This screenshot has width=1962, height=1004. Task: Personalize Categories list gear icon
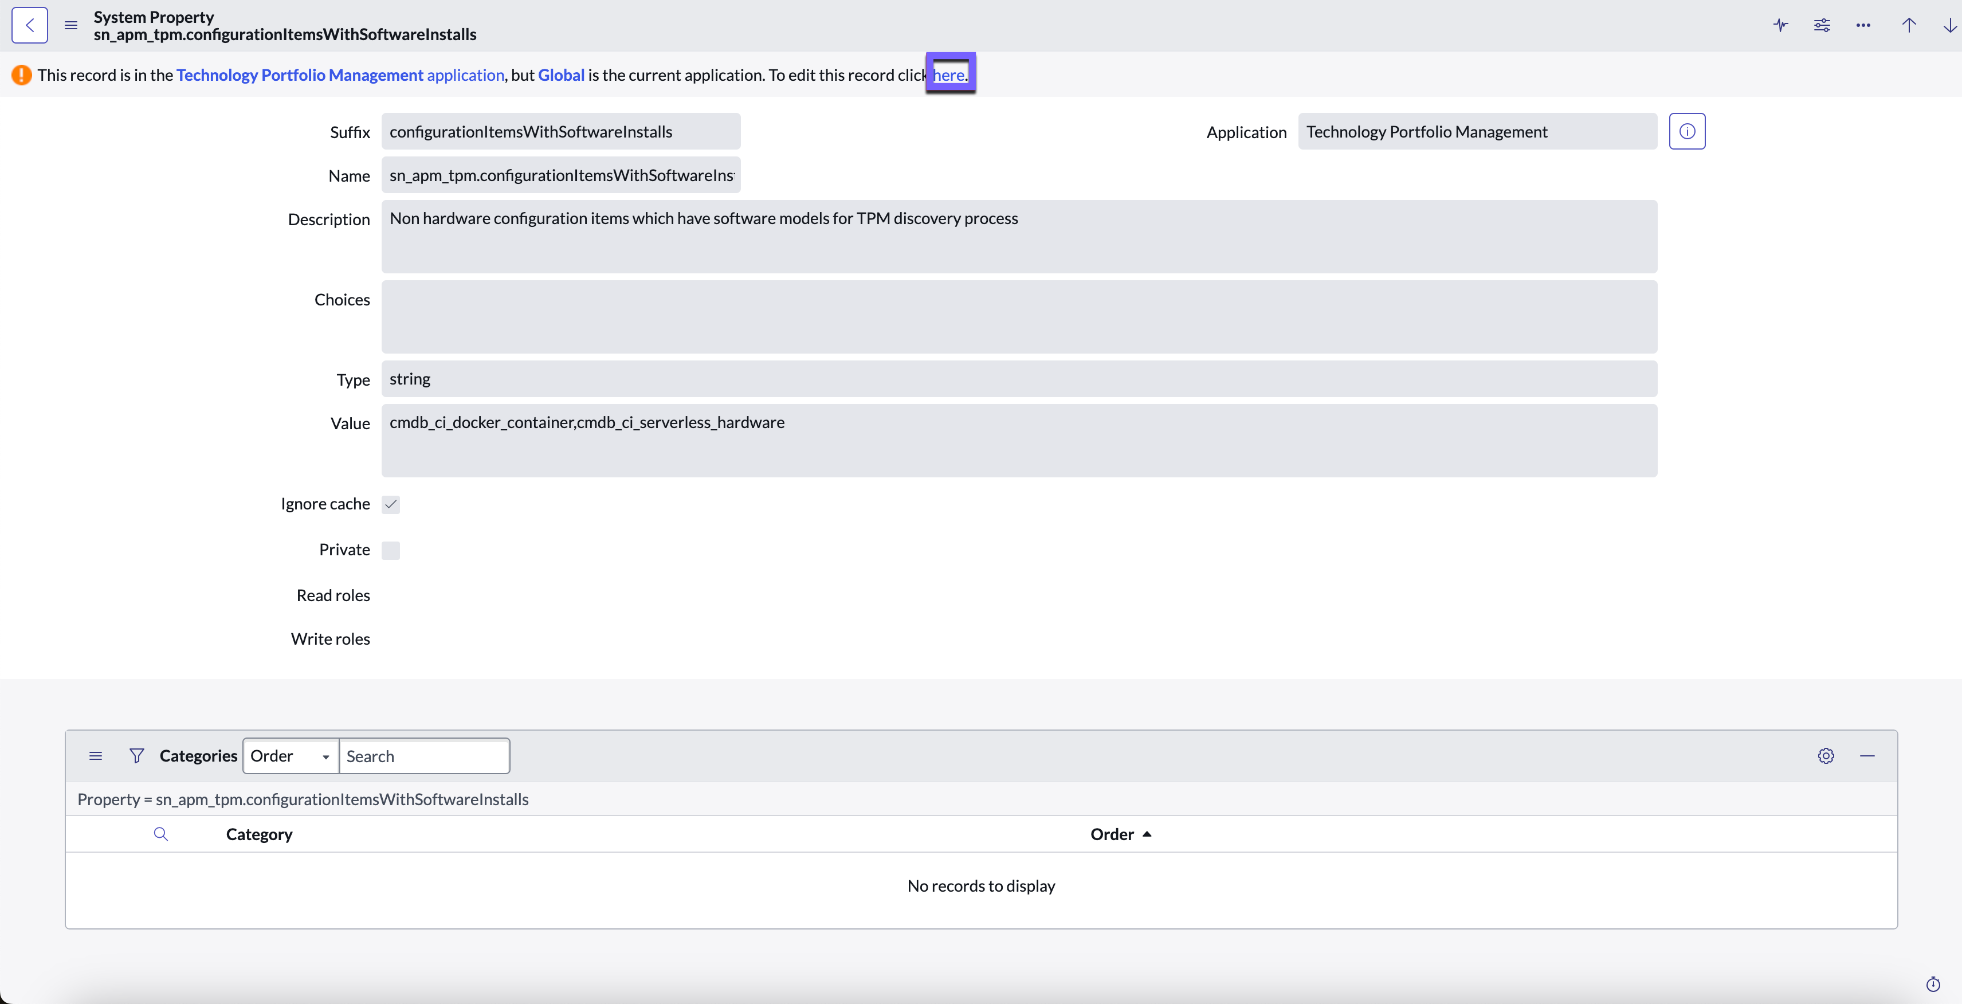point(1826,756)
